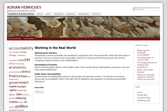The width and height of the screenshot is (167, 111).
Task: Open the civil society tag
Action: tap(14, 52)
